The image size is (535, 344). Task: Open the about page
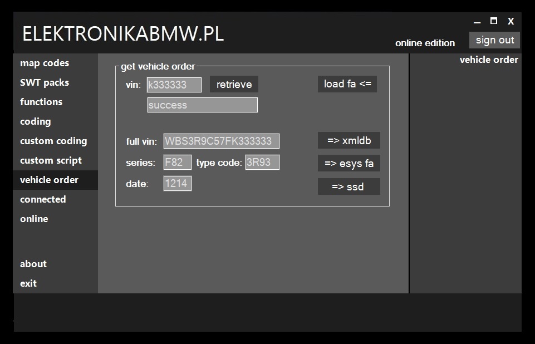[33, 264]
